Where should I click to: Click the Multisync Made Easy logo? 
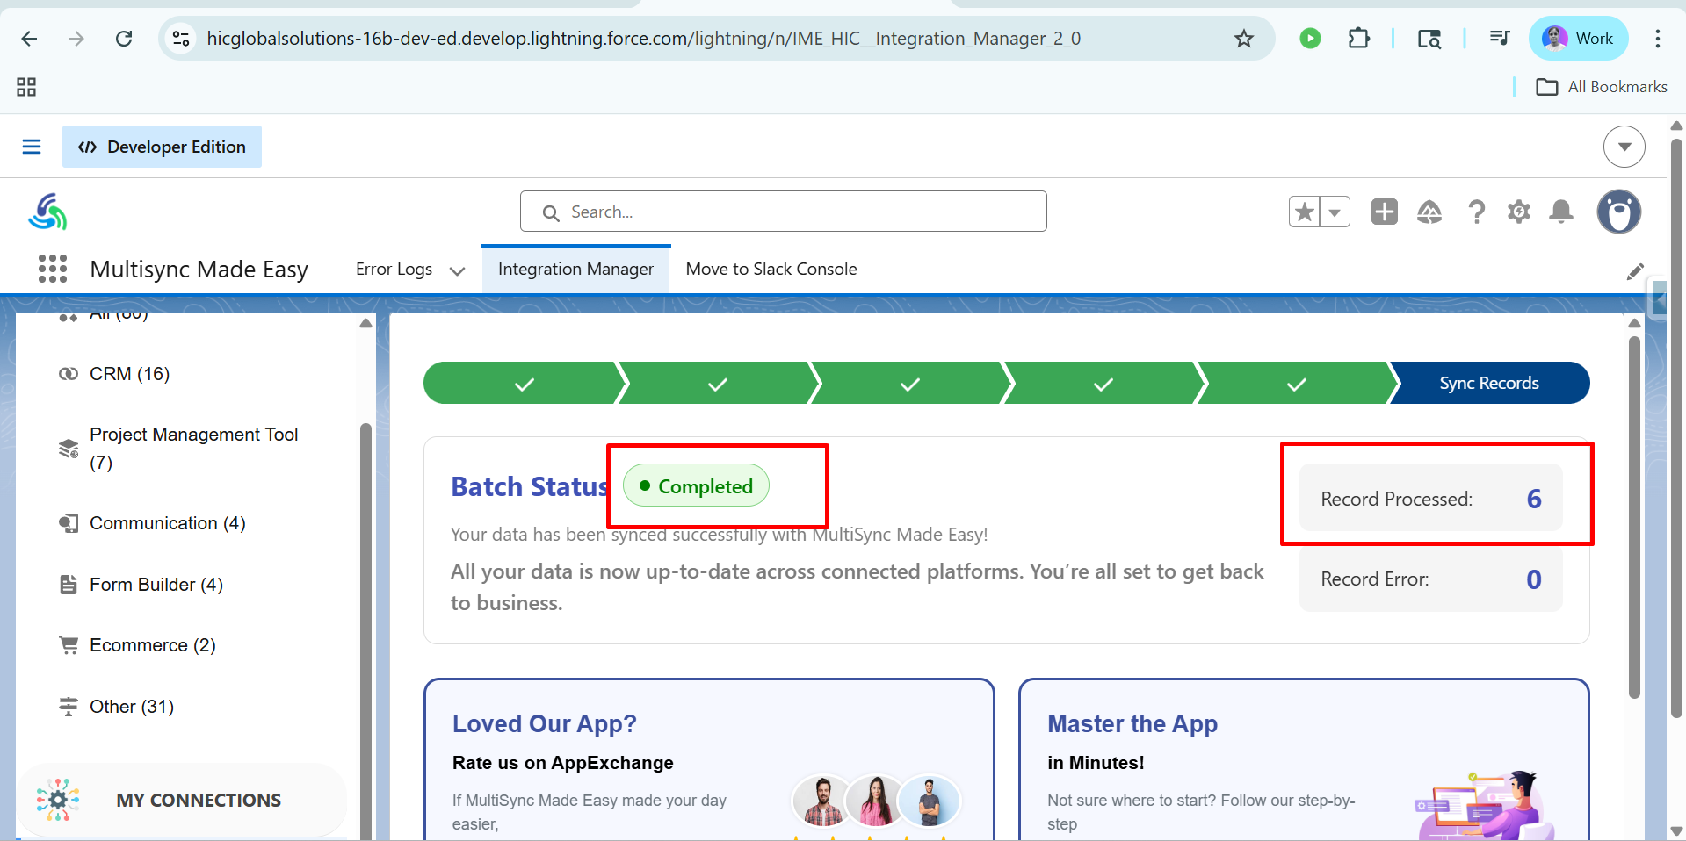(x=47, y=212)
